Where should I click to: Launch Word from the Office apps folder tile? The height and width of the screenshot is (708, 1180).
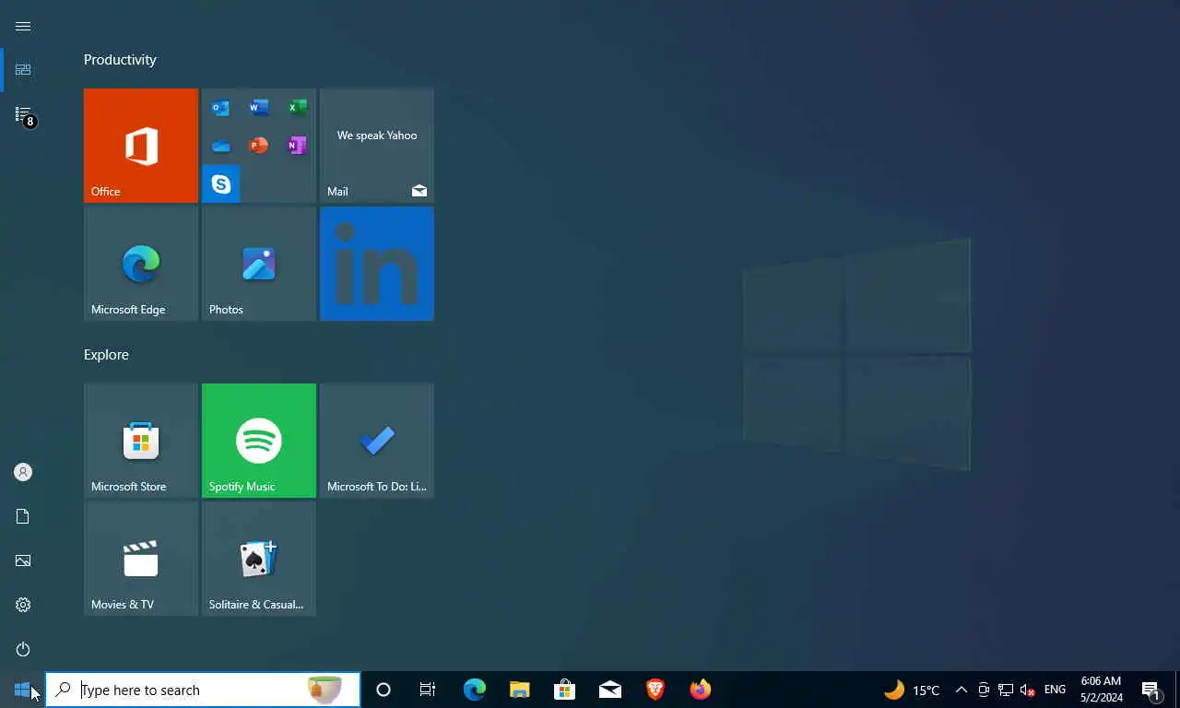coord(258,108)
